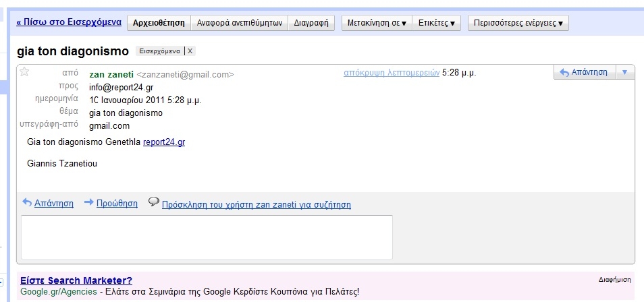Click the reply arrow icon above the reply box
Screen dimensions: 644x302
27,202
